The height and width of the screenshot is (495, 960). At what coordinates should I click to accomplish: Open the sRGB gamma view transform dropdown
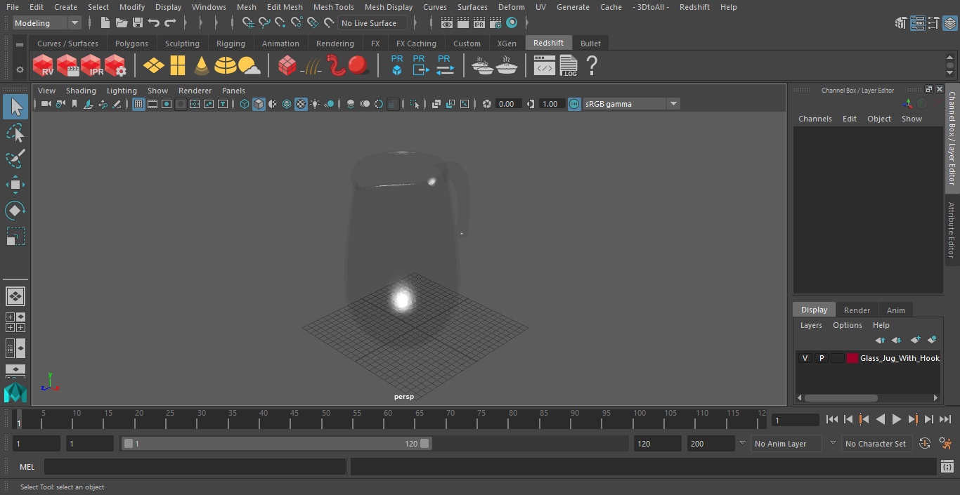631,104
